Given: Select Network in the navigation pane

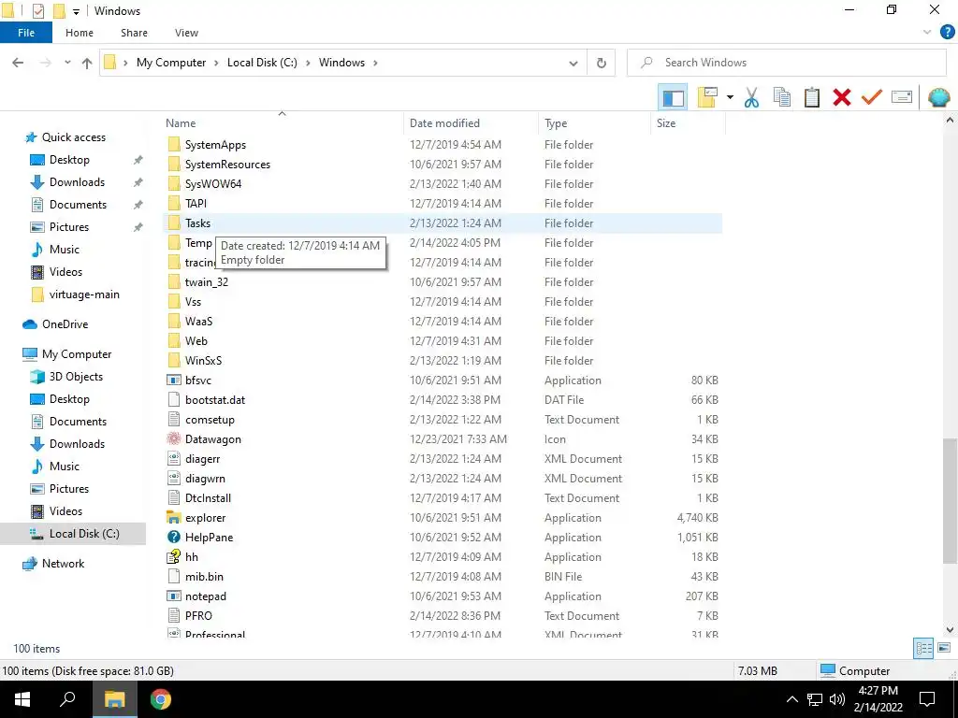Looking at the screenshot, I should 63,564.
